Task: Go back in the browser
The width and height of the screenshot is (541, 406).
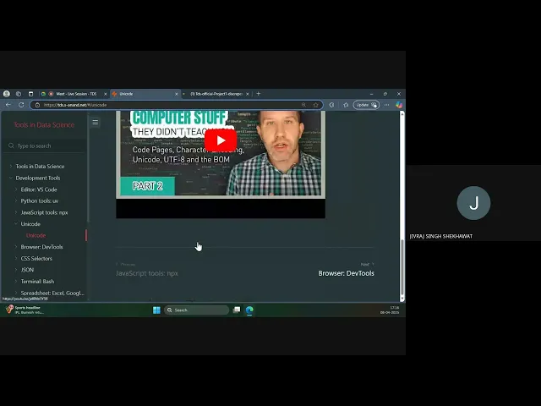Action: [8, 105]
